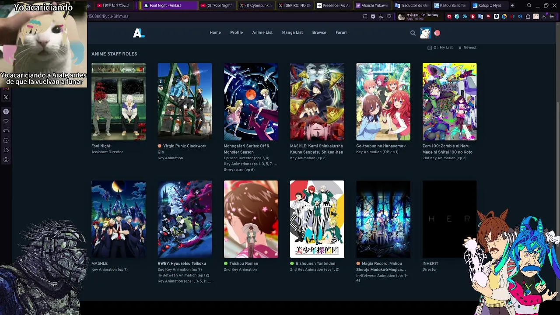Image resolution: width=560 pixels, height=315 pixels.
Task: Open the bookmarks heart icon in sidebar
Action: (x=6, y=121)
